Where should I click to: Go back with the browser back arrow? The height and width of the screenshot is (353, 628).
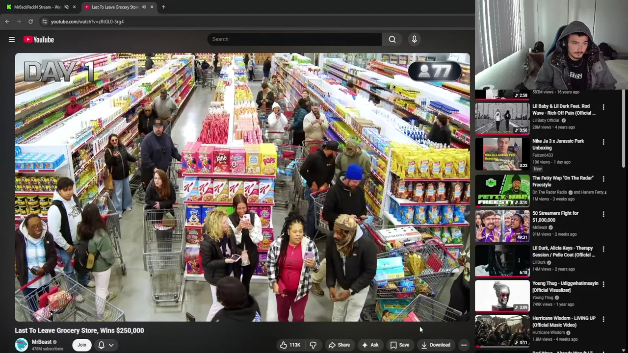point(7,22)
